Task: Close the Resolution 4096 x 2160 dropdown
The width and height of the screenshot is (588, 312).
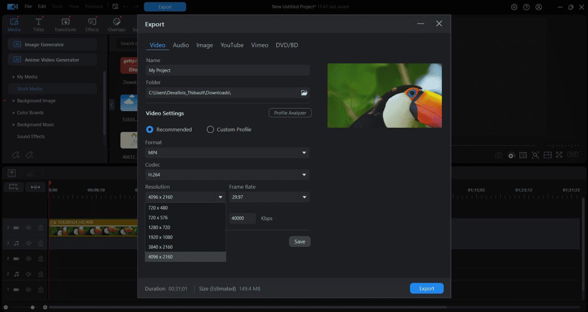Action: (186, 197)
